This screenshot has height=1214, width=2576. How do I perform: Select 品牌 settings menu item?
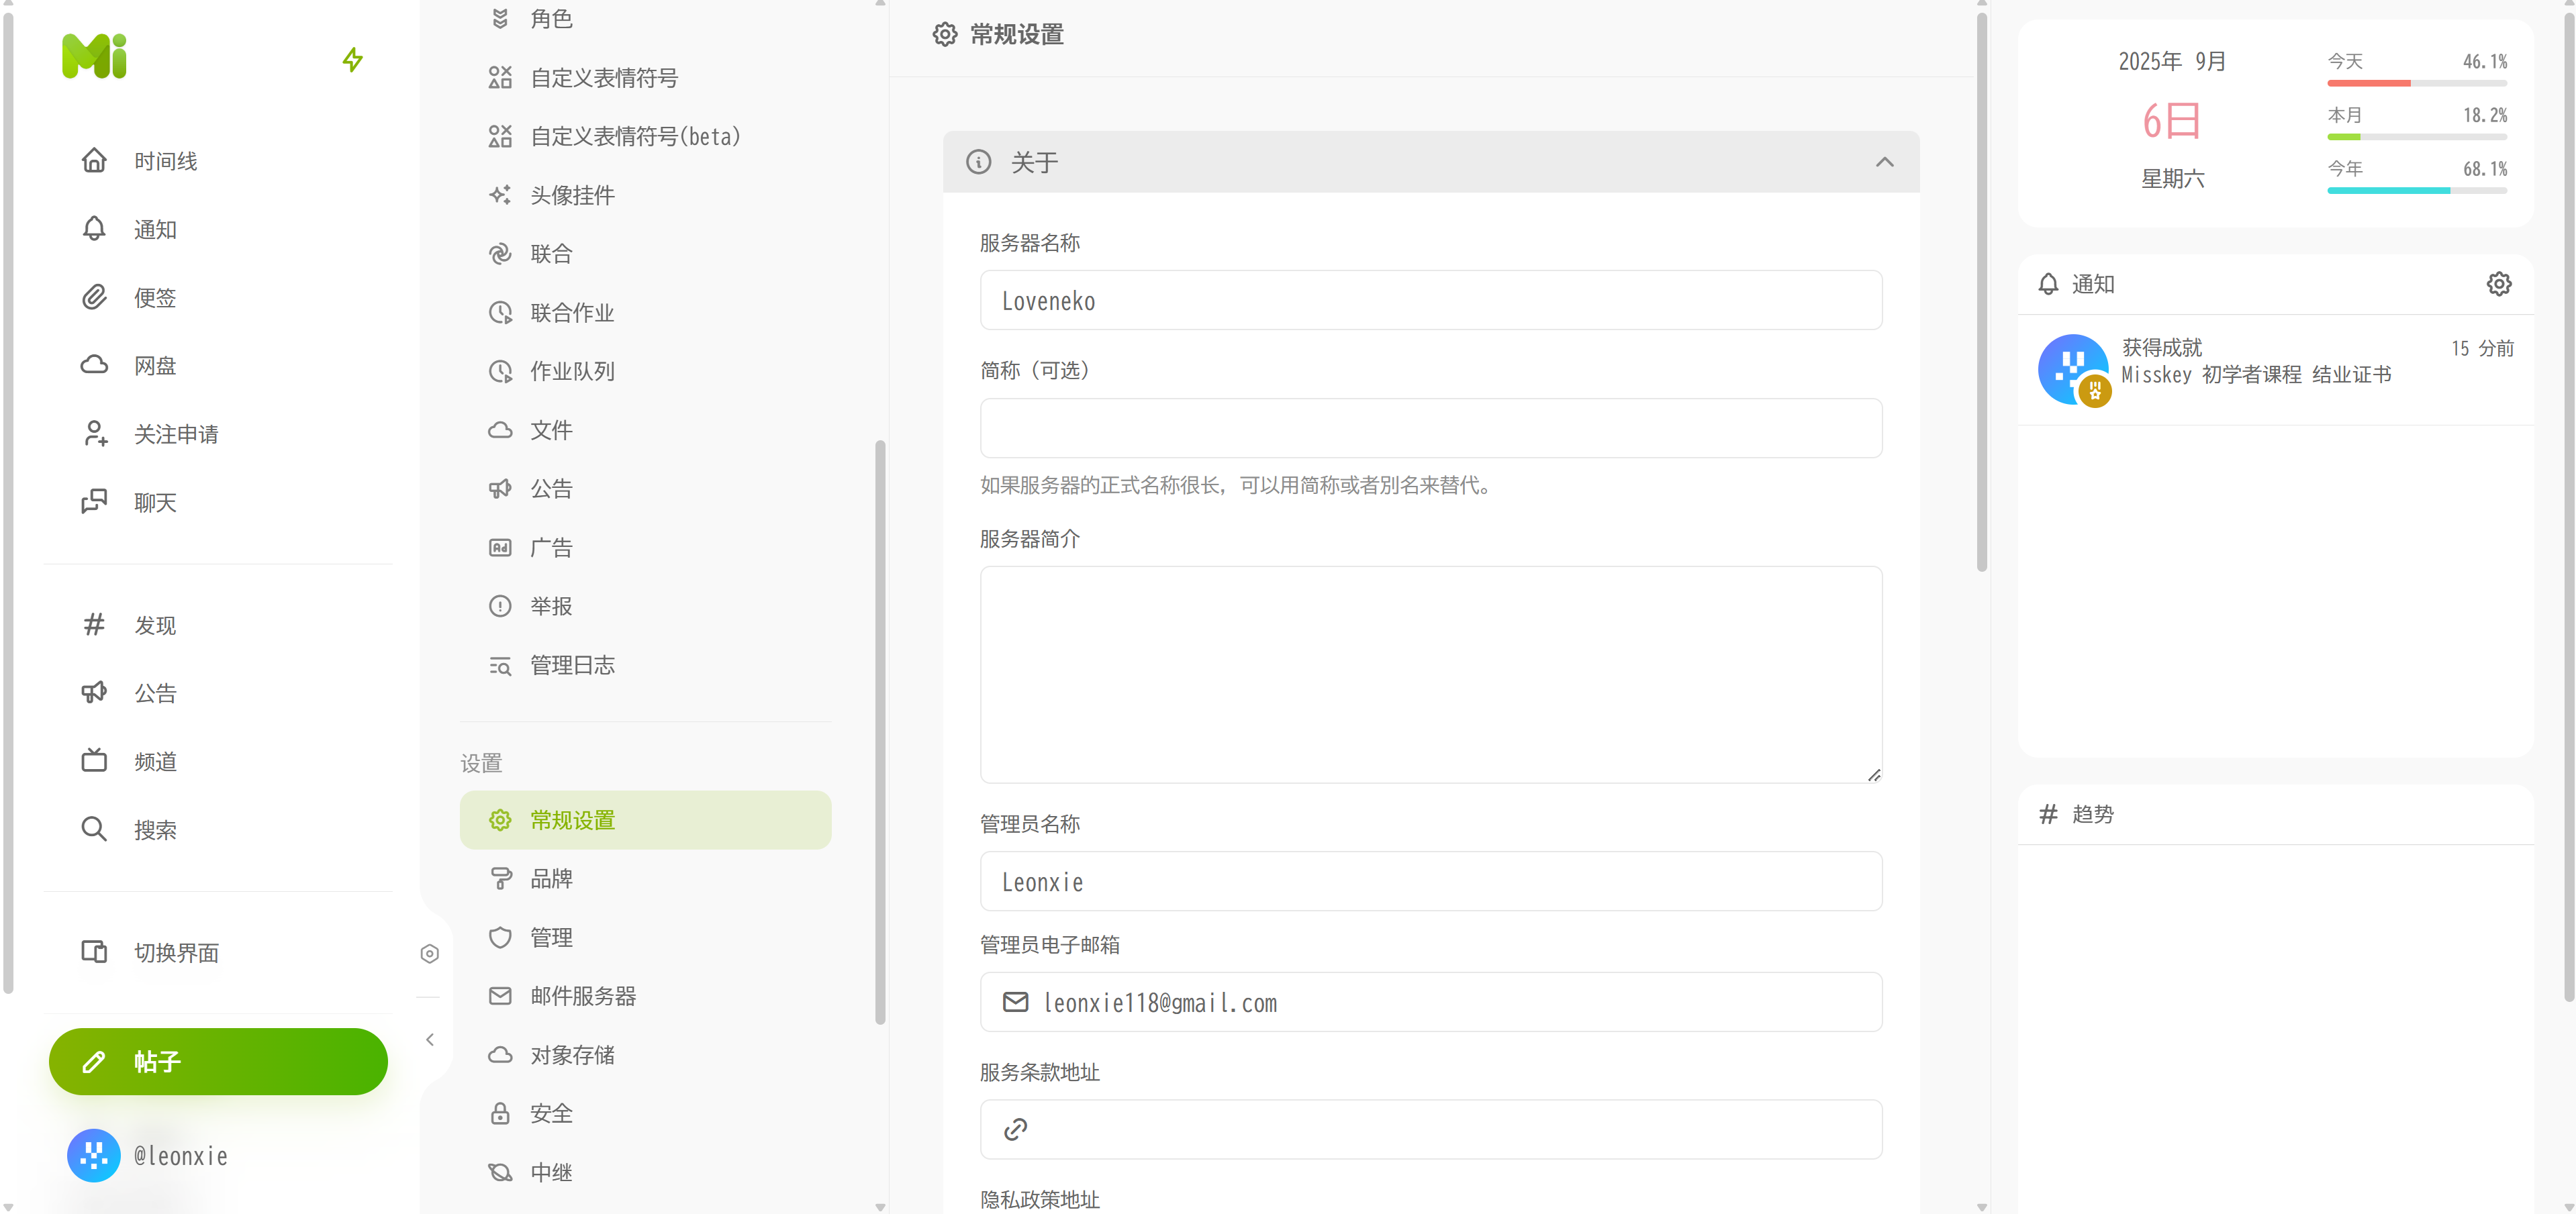coord(551,879)
